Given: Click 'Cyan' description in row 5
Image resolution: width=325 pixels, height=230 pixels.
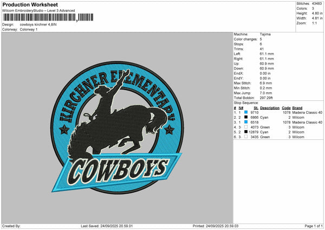Looking at the screenshot, I should (x=264, y=132).
